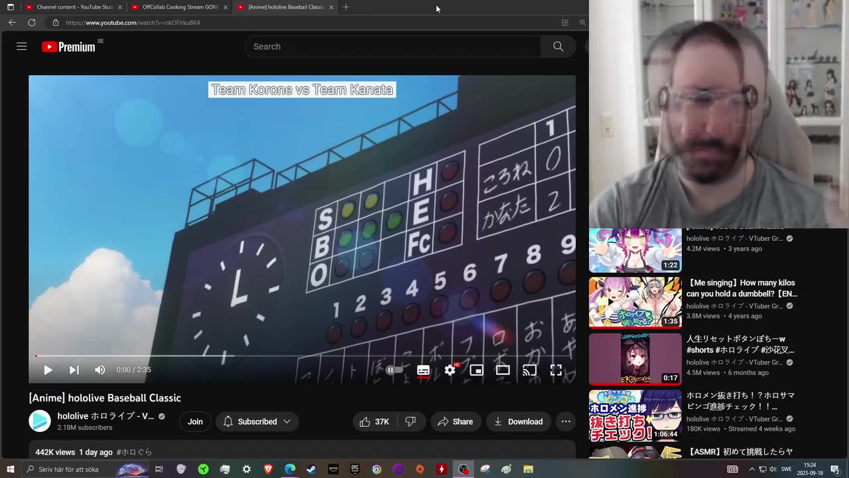
Task: Close the OffCollab Cooking Stream tab
Action: 226,7
